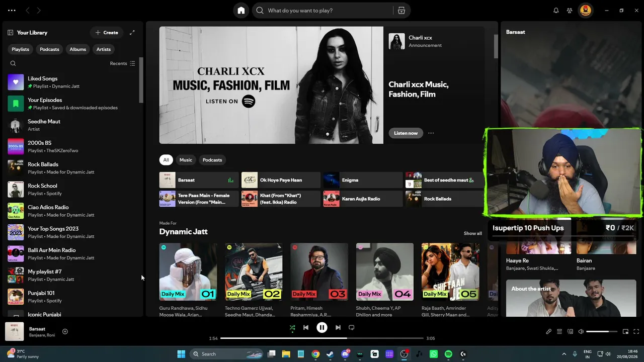
Task: Seek within the song progress bar
Action: 322,338
